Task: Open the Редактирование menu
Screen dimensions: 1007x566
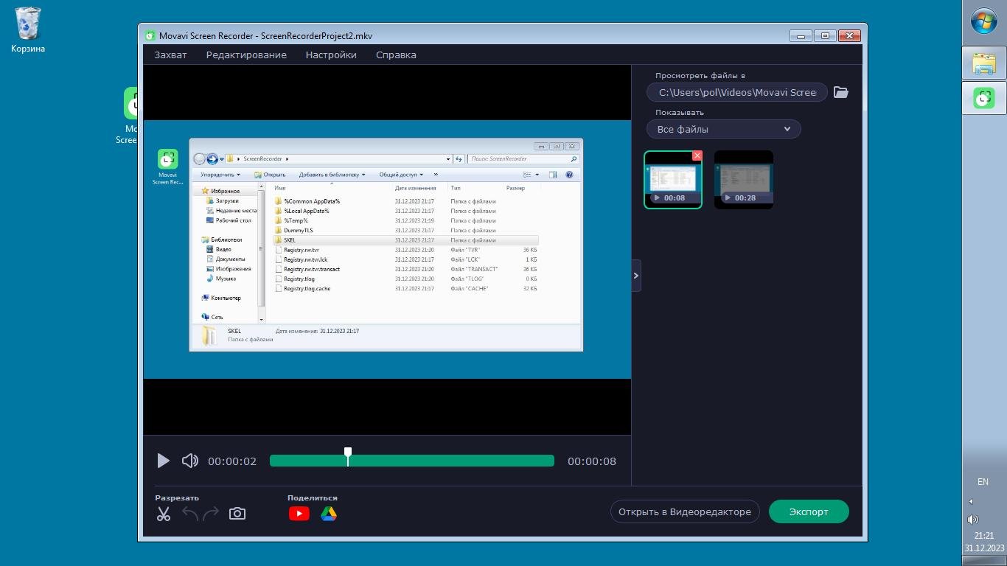Action: [246, 55]
